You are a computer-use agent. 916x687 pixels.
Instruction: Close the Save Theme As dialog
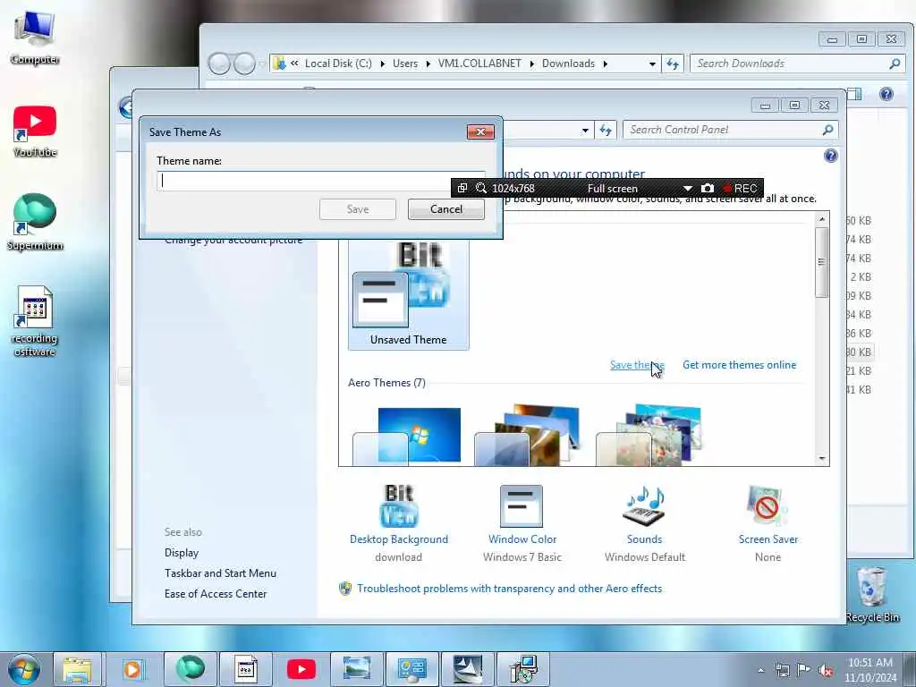click(x=480, y=132)
